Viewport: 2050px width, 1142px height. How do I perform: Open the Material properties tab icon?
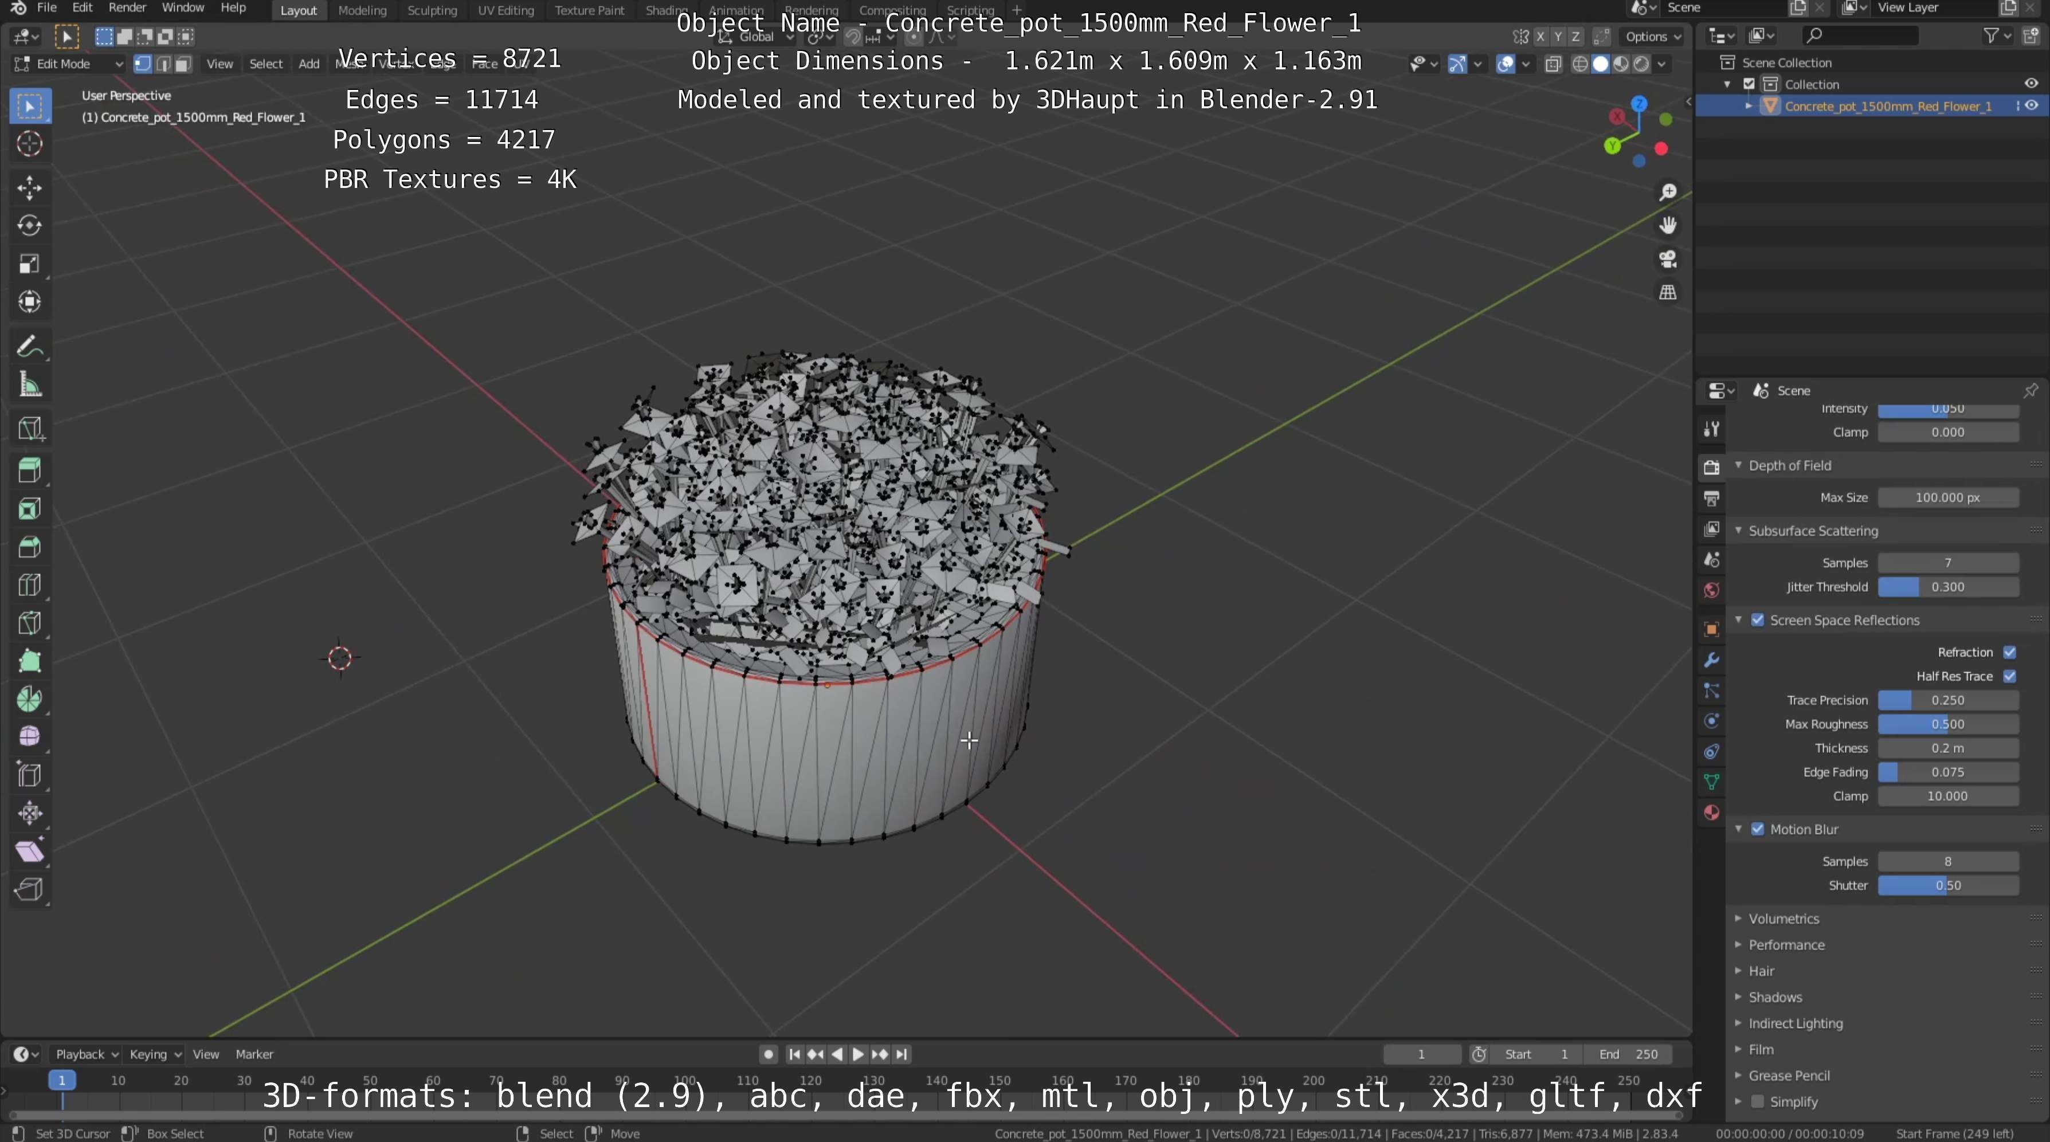click(x=1711, y=813)
